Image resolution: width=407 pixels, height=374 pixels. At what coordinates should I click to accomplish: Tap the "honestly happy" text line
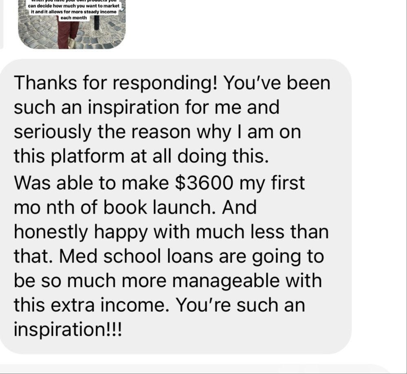(81, 232)
